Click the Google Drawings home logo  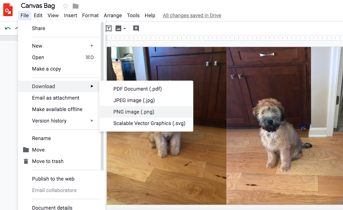8,10
